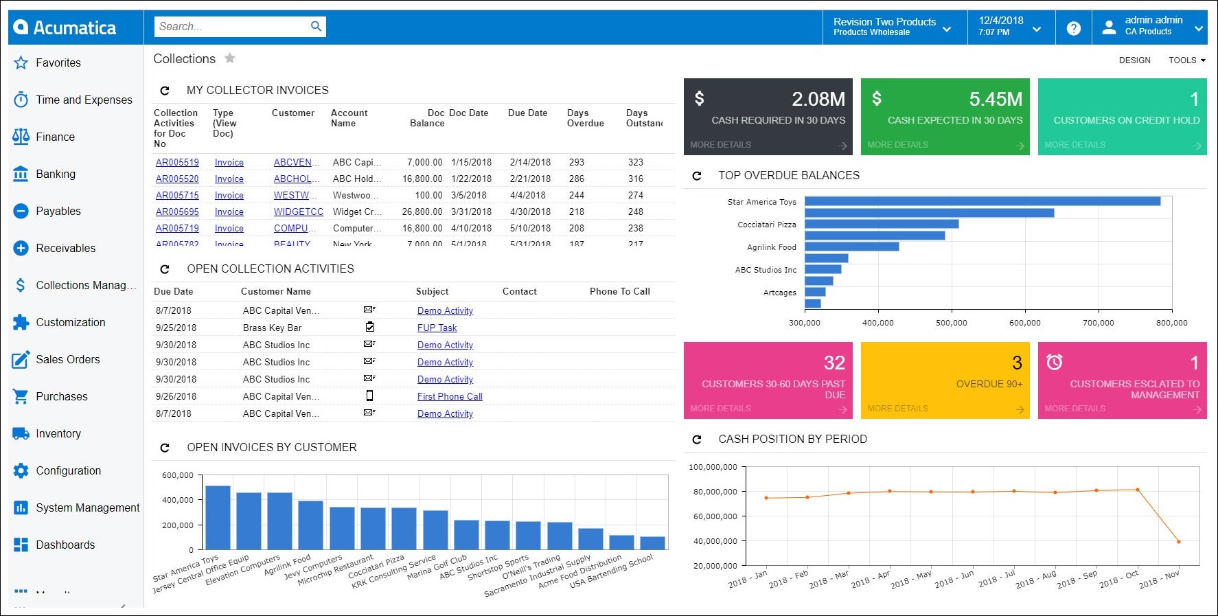Viewport: 1218px width, 616px height.
Task: Open invoice AR005519 link
Action: coord(177,162)
